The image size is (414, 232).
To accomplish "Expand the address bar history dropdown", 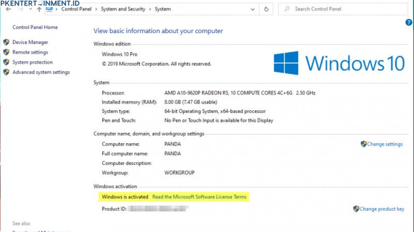I will point(252,9).
